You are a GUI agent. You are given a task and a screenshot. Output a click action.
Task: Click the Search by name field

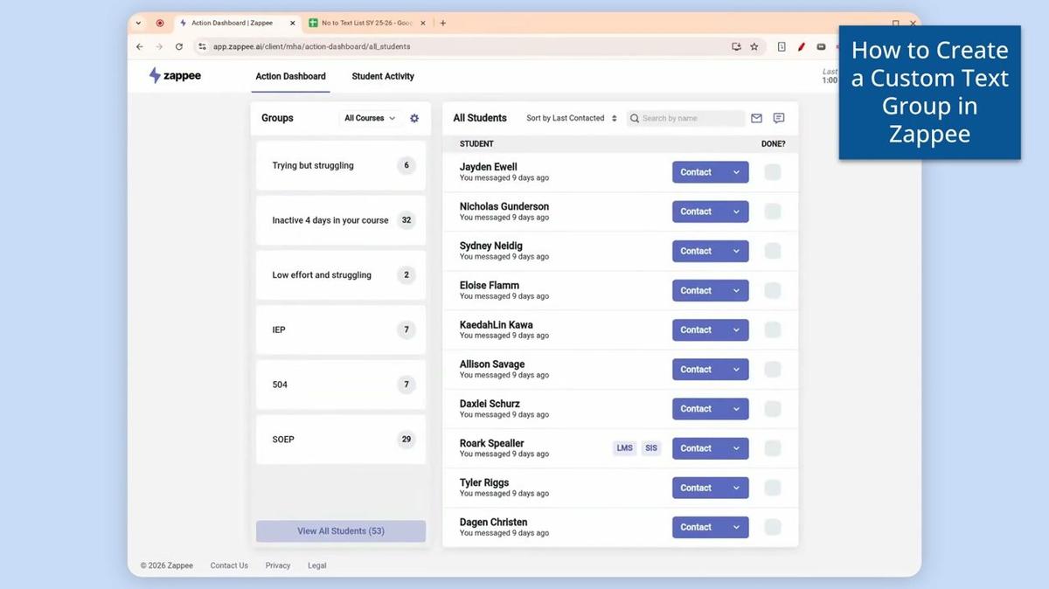[x=686, y=118]
